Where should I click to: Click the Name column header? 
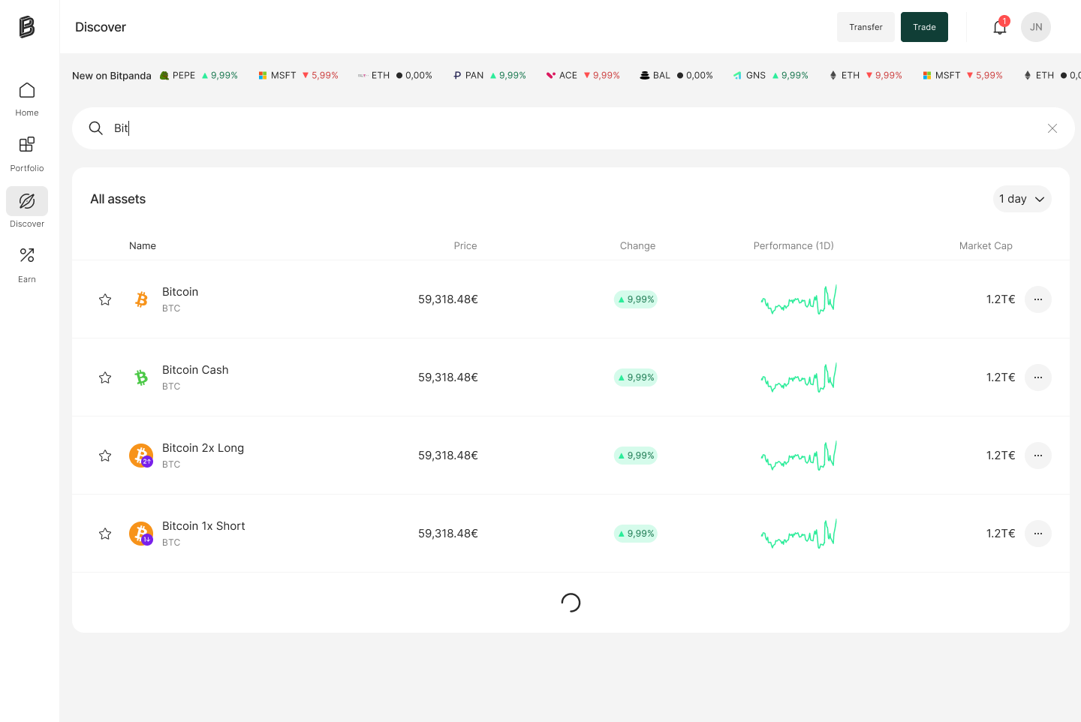(143, 245)
